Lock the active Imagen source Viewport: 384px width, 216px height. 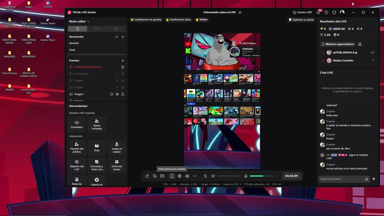[123, 94]
